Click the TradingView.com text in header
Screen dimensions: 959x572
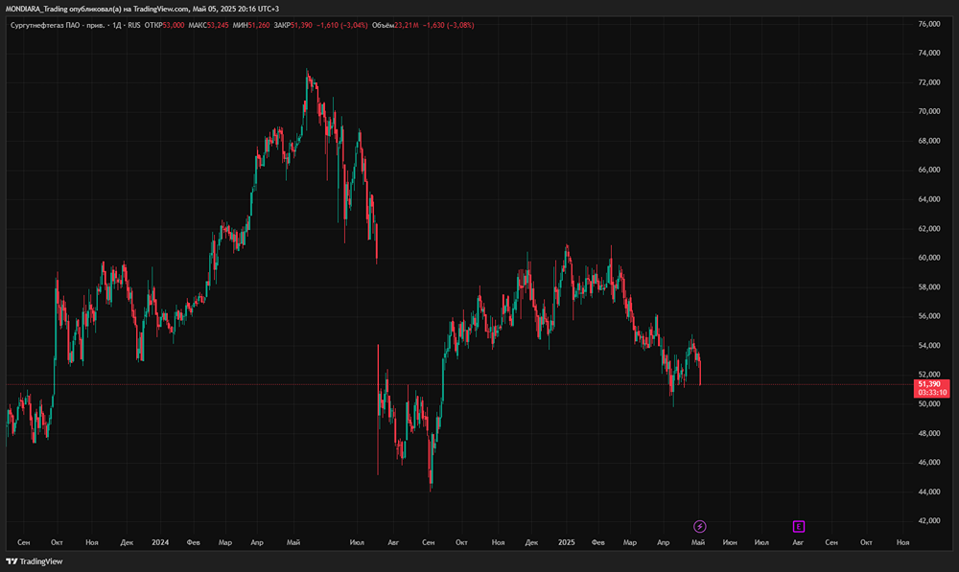[x=161, y=9]
